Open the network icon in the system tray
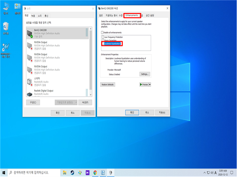The width and height of the screenshot is (237, 177). pyautogui.click(x=208, y=173)
